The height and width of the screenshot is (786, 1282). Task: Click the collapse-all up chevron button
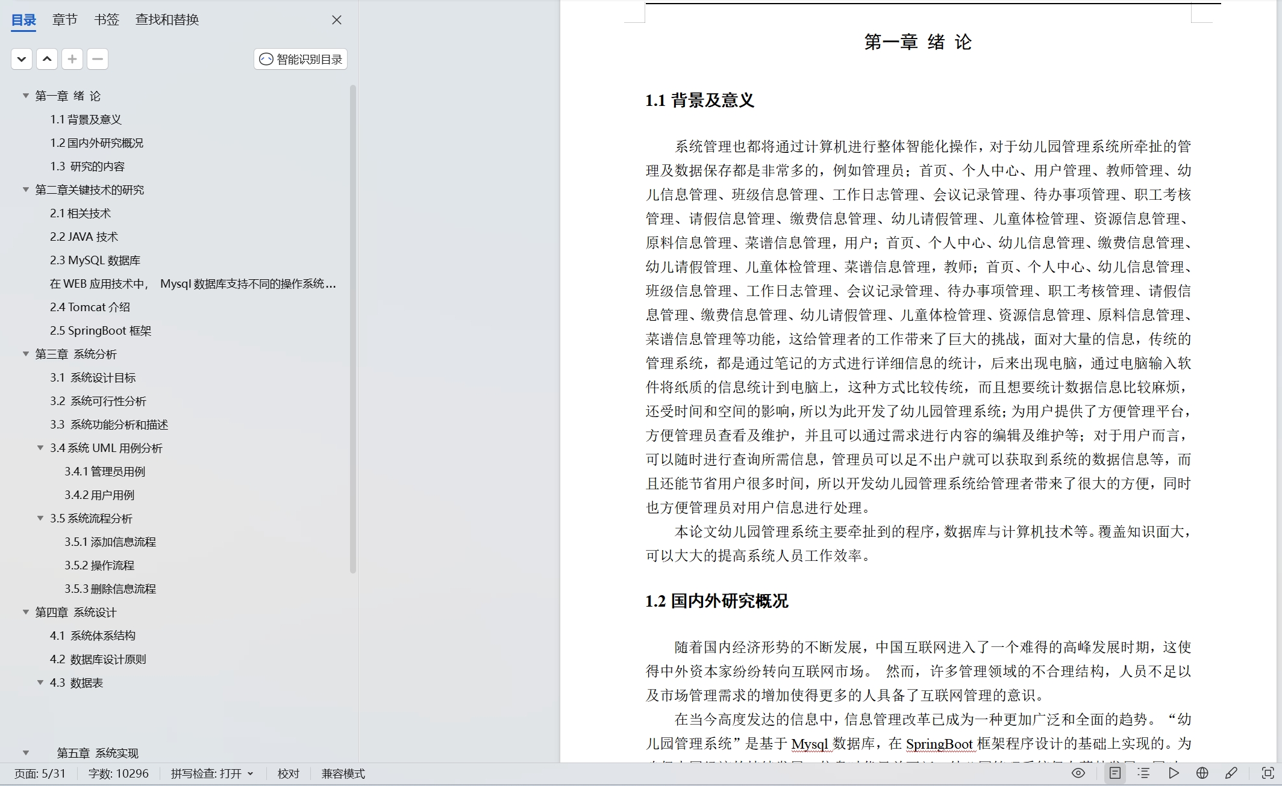click(47, 59)
